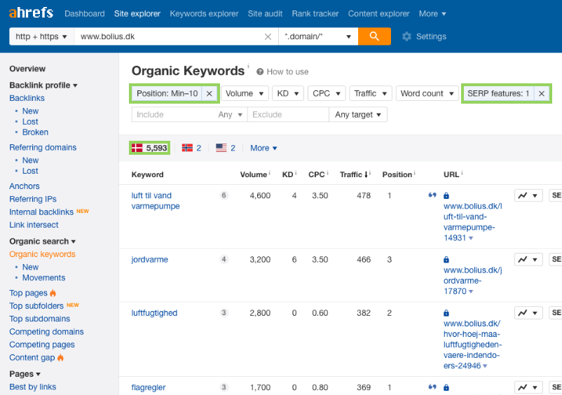Click into the Exclude keywords field
562x395 pixels.
point(288,115)
